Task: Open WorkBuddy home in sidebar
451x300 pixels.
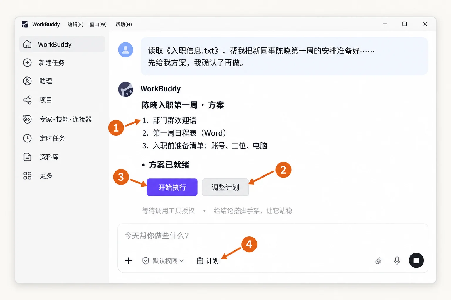Action: [x=62, y=44]
